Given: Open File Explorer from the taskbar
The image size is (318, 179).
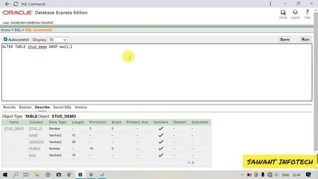Looking at the screenshot, I should coord(37,175).
